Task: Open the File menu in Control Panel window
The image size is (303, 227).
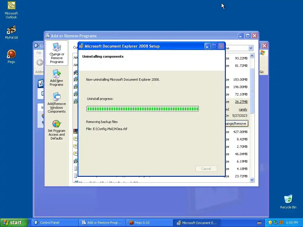Action: click(x=39, y=53)
